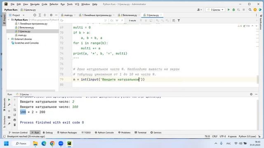Image resolution: width=264 pixels, height=148 pixels.
Task: Open the Refactor menu
Action: pyautogui.click(x=54, y=4)
